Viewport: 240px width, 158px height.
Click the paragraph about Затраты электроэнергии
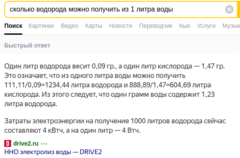[x=115, y=126]
